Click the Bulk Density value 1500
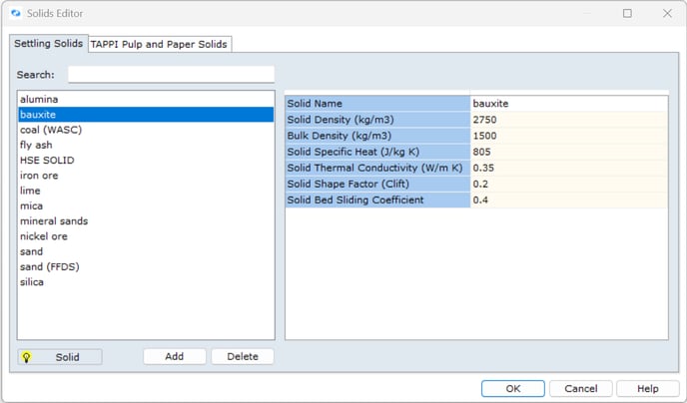Screen dimensions: 687x403 tap(567, 136)
